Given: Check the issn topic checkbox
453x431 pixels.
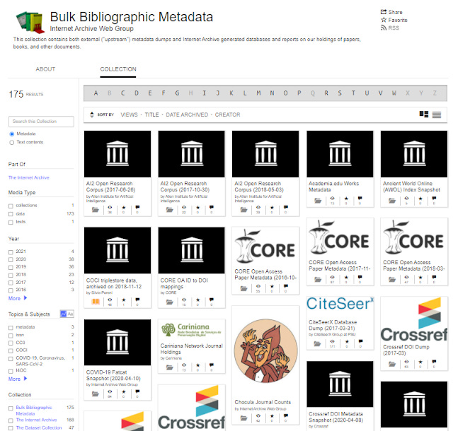Looking at the screenshot, I should (11, 336).
